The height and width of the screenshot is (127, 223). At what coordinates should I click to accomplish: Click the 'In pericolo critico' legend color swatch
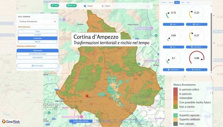tap(175, 90)
